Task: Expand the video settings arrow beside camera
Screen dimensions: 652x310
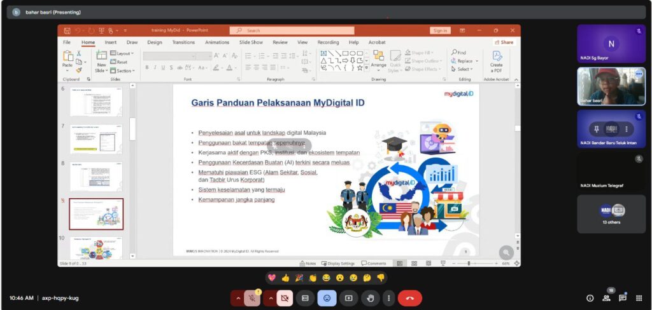Action: point(271,297)
